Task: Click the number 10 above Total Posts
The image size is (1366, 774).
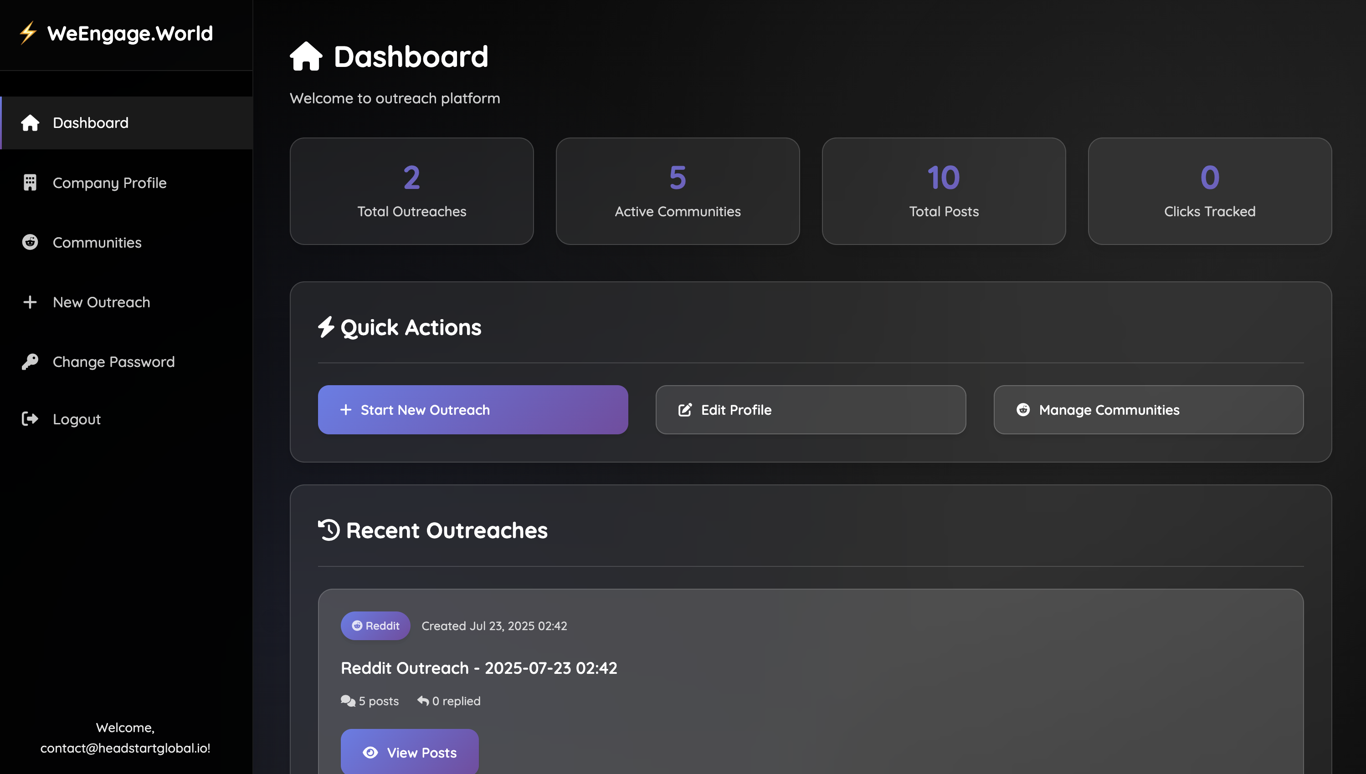Action: tap(944, 177)
